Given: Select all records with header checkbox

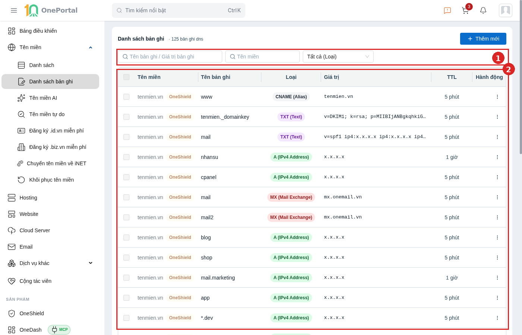Looking at the screenshot, I should pos(126,77).
